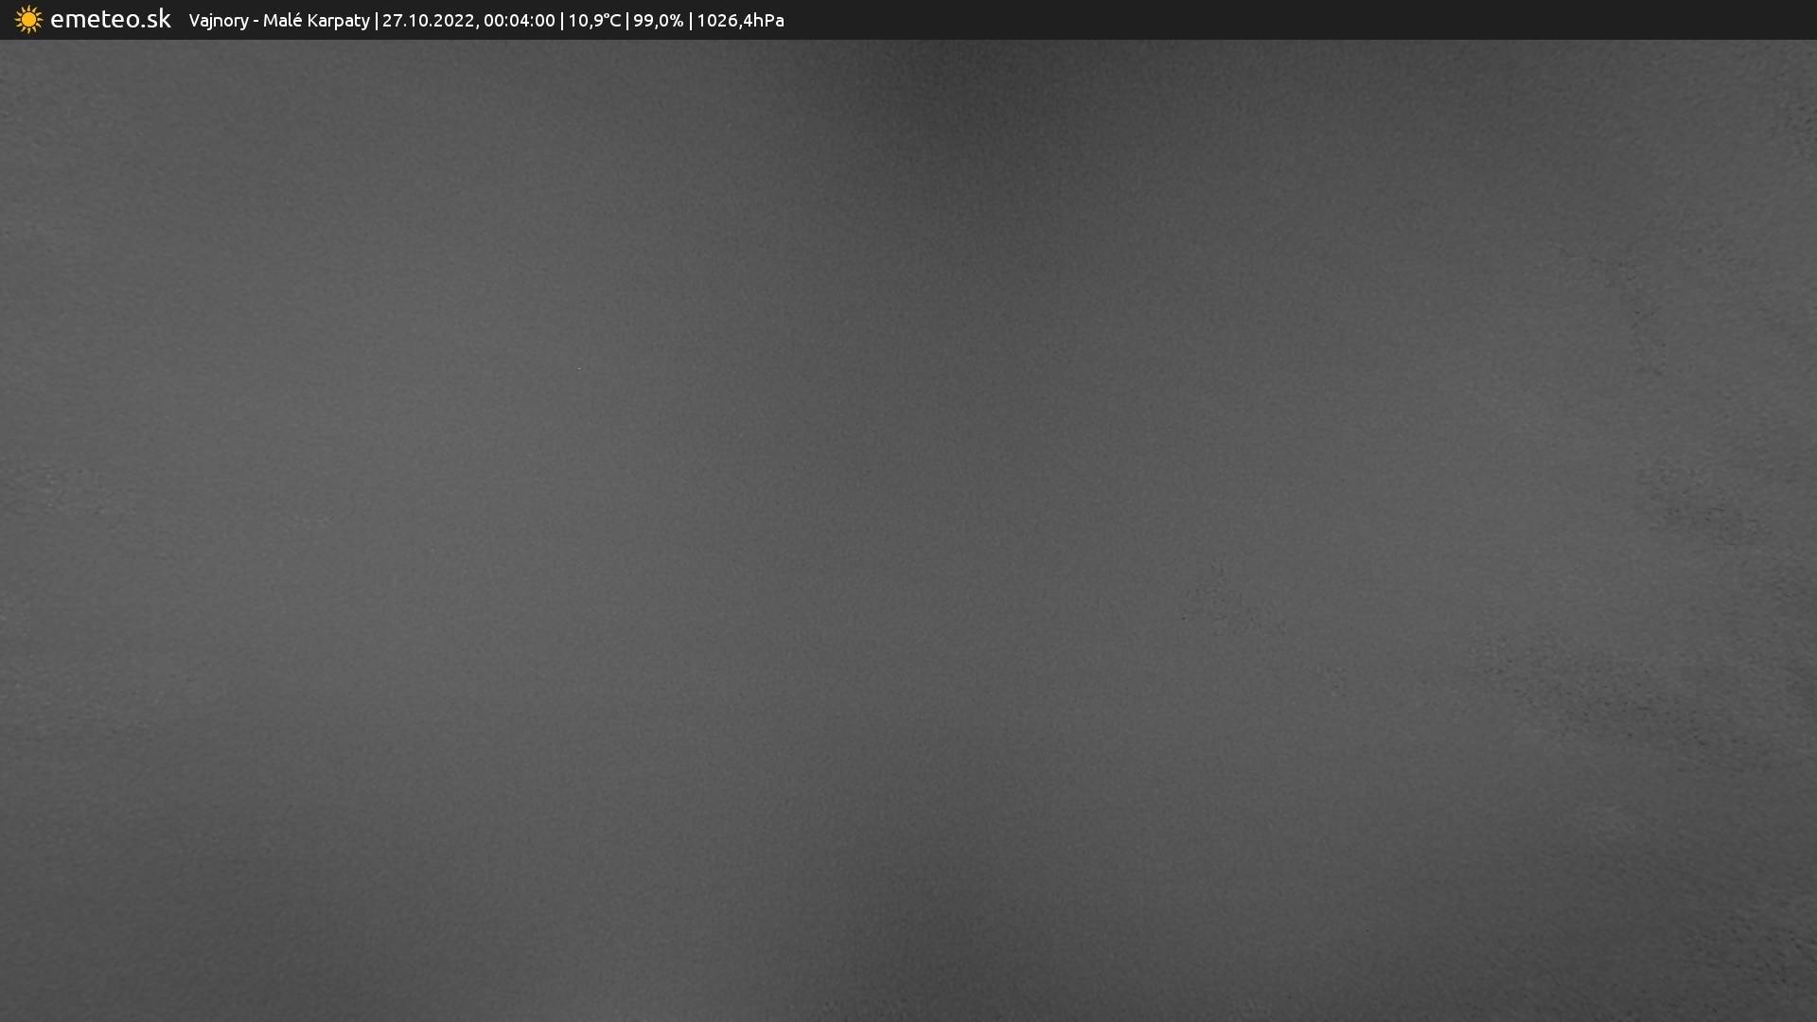The width and height of the screenshot is (1817, 1022).
Task: Click the tiny white speck in the image
Action: tap(578, 368)
